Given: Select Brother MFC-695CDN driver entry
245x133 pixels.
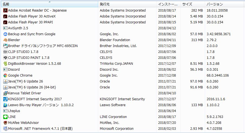Looking at the screenshot, I should [43, 46].
